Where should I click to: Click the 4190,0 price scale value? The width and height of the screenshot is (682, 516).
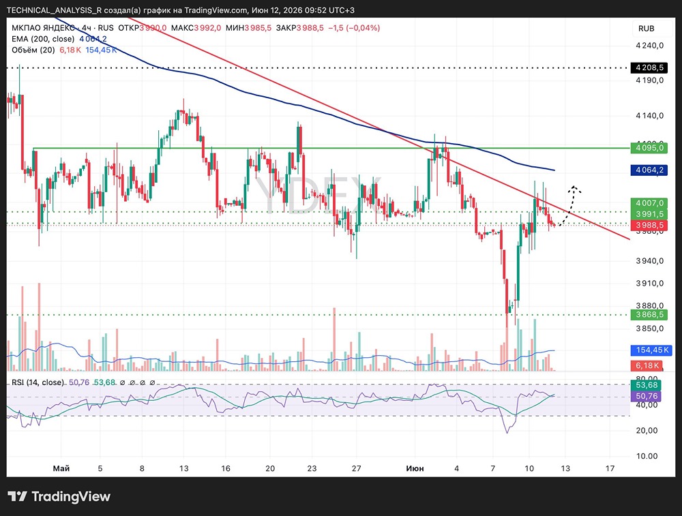pyautogui.click(x=650, y=80)
